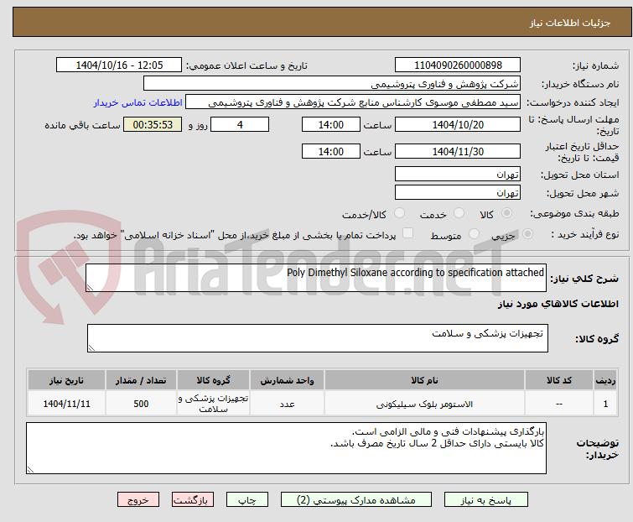633x522 pixels.
Task: Click the request creator name field
Action: pyautogui.click(x=353, y=102)
